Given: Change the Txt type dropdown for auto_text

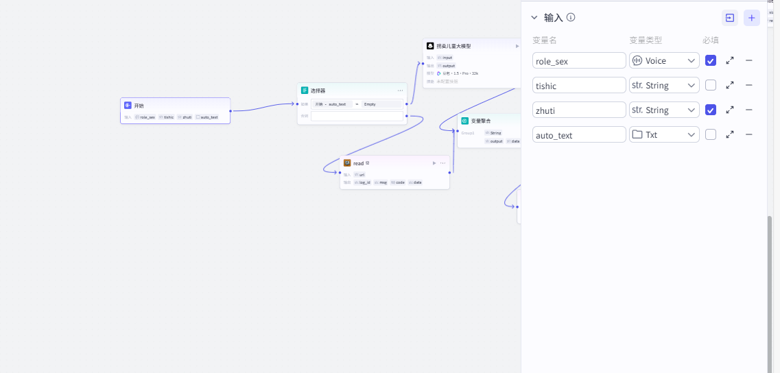Looking at the screenshot, I should coord(663,134).
